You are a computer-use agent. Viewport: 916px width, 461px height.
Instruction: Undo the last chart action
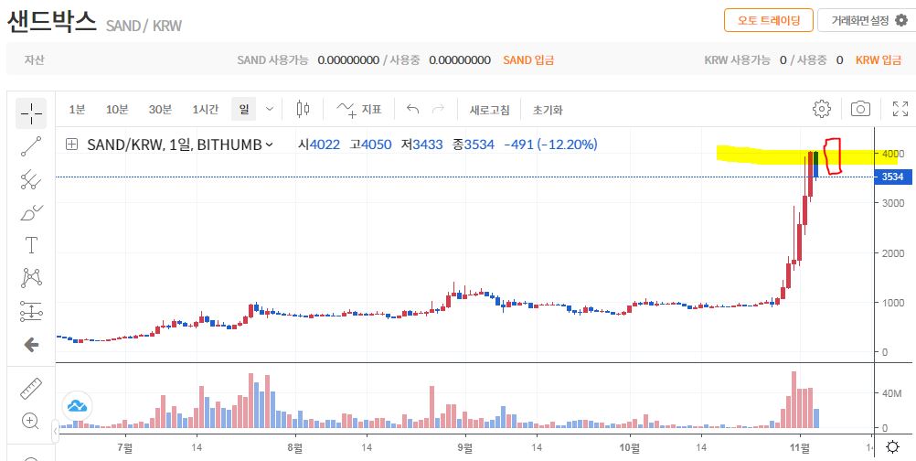click(x=413, y=109)
